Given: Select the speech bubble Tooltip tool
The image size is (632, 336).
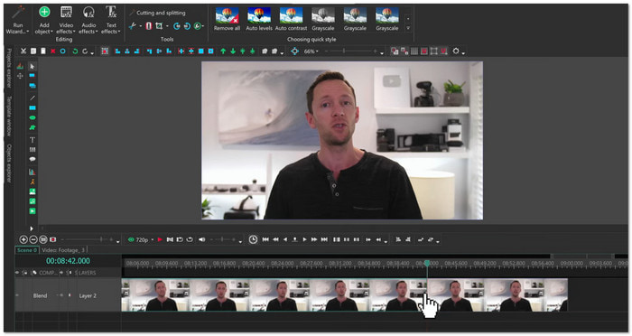Looking at the screenshot, I should 33,159.
